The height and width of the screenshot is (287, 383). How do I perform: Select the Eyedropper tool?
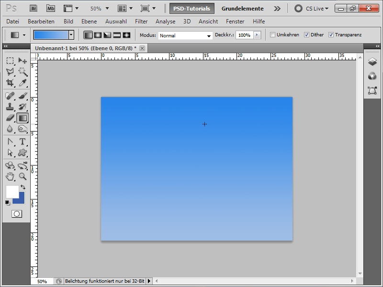pyautogui.click(x=23, y=83)
